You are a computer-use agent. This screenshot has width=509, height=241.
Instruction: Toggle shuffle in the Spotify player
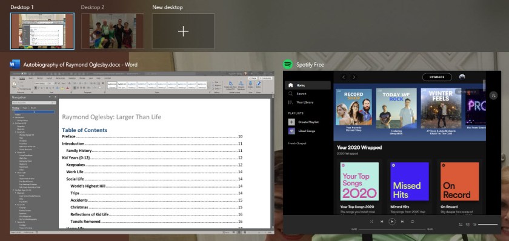[x=371, y=222]
